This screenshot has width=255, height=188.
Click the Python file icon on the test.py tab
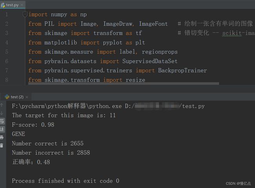(3, 5)
